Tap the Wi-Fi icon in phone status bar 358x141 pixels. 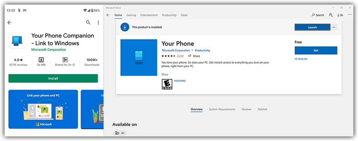click(x=85, y=10)
